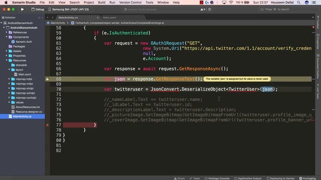Select the Packages folder
The width and height of the screenshot is (321, 180).
pyautogui.click(x=17, y=46)
